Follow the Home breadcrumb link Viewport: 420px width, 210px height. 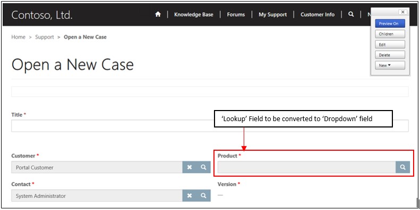click(18, 37)
